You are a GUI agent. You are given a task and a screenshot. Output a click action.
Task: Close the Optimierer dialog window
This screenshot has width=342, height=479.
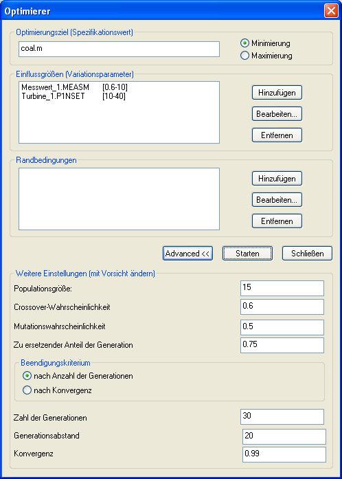click(x=331, y=12)
